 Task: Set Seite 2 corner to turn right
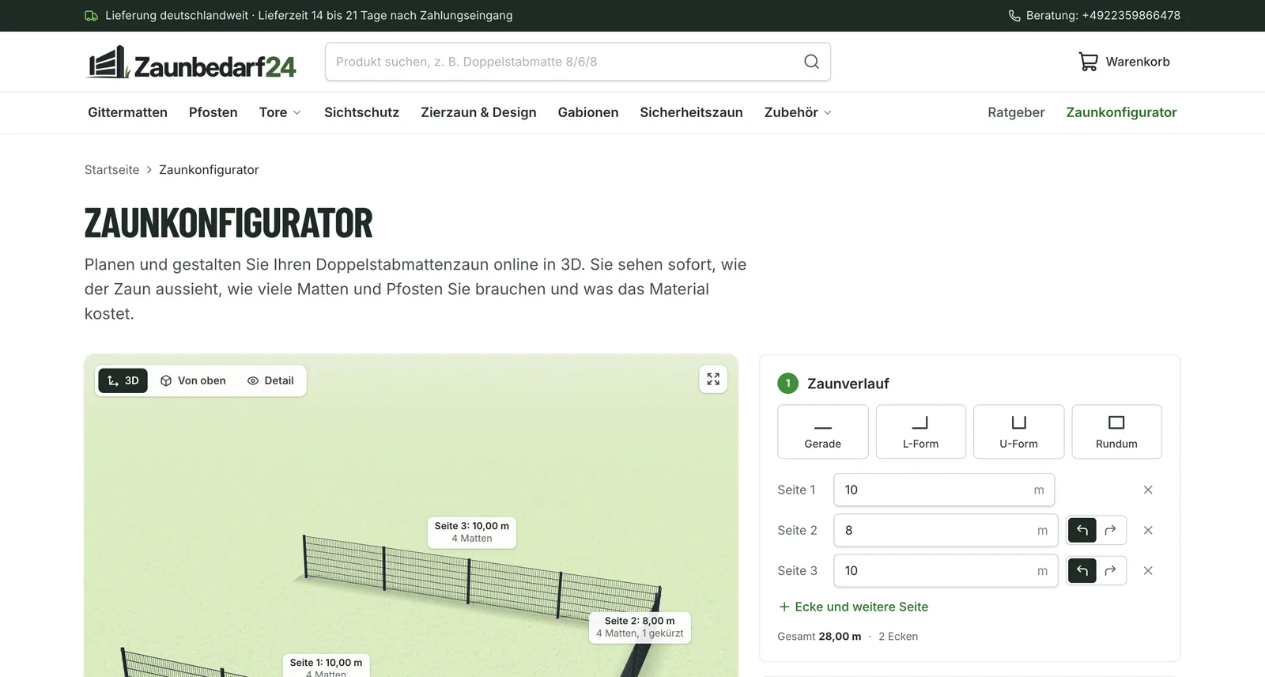(1111, 530)
